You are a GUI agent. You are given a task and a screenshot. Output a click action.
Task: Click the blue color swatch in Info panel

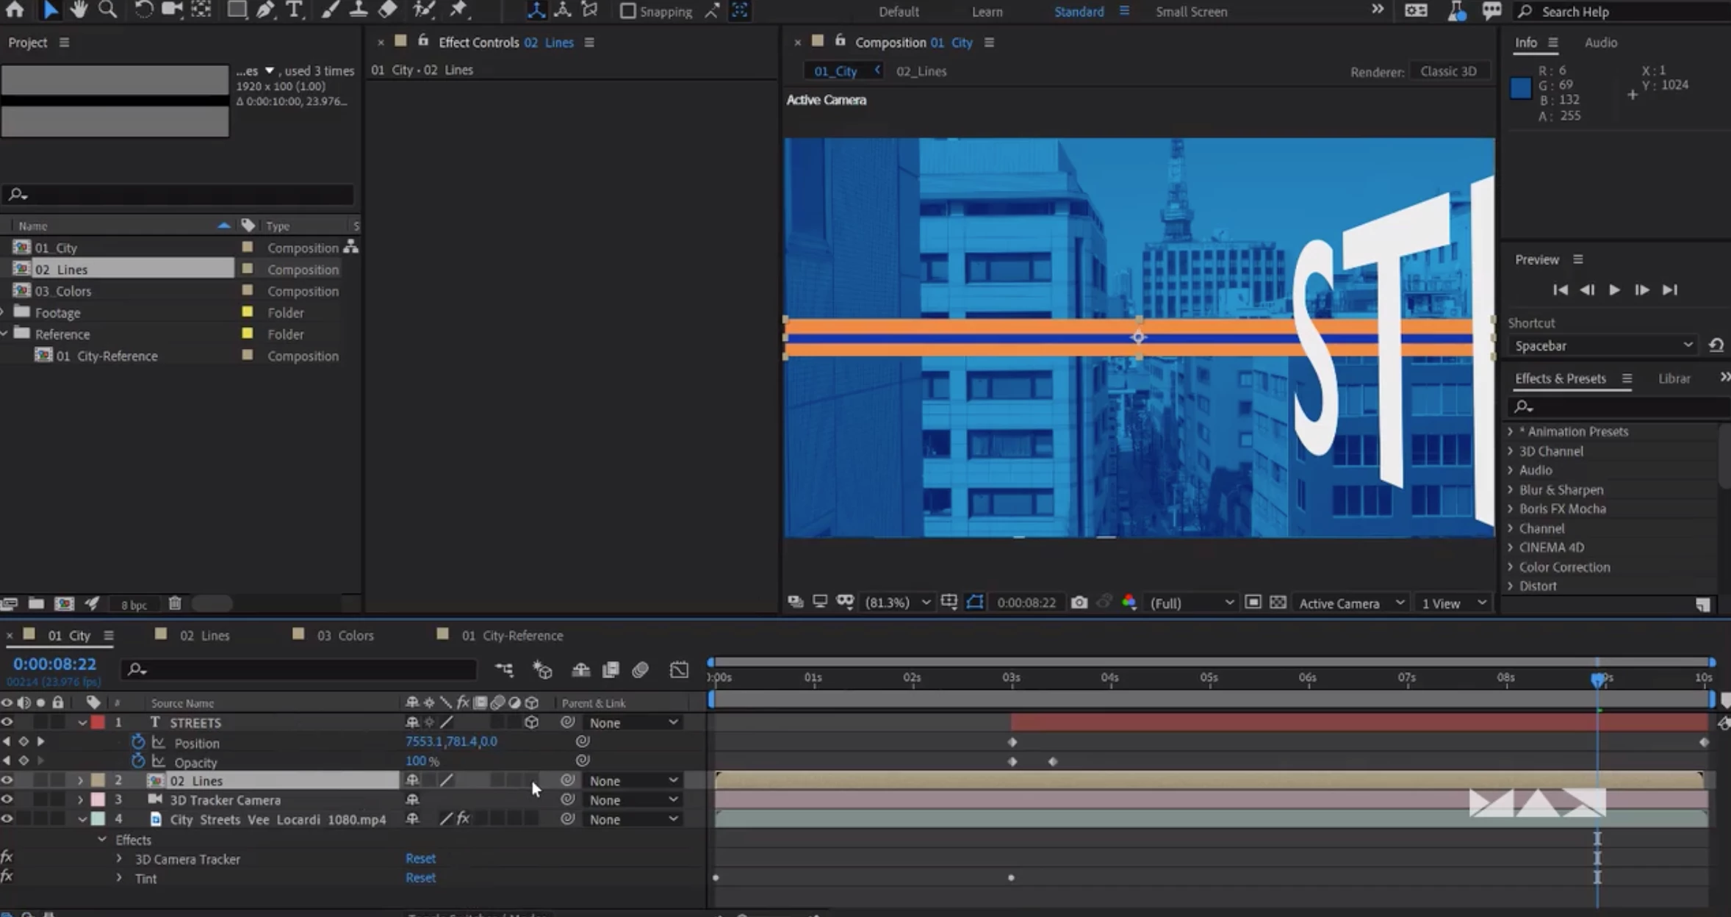(1520, 88)
